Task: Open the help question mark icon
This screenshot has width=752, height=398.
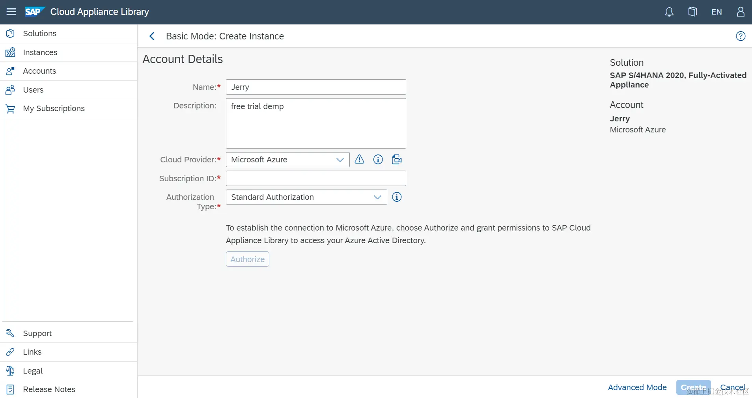Action: point(741,36)
